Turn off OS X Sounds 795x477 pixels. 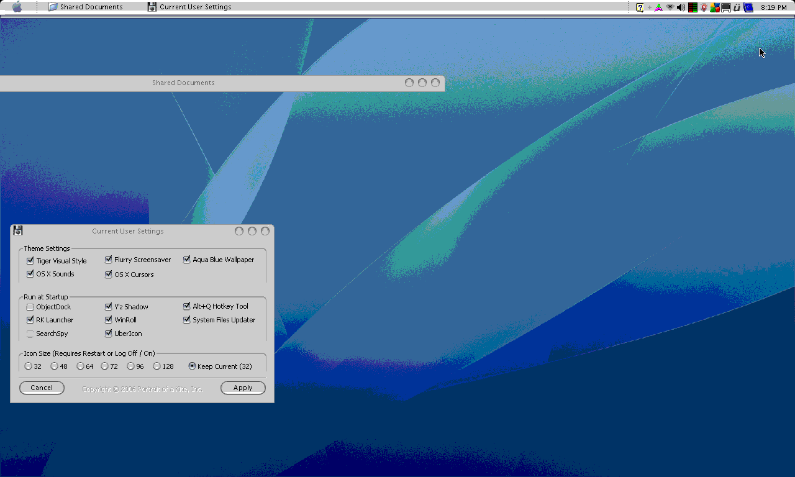pyautogui.click(x=30, y=274)
